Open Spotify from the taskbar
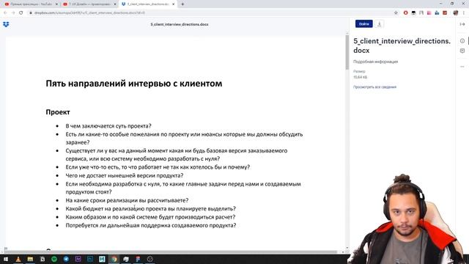The image size is (469, 264). click(x=54, y=259)
